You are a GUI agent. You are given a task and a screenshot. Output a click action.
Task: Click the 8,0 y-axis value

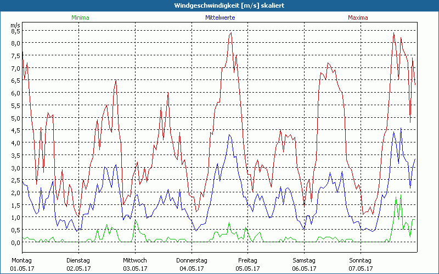coord(15,43)
